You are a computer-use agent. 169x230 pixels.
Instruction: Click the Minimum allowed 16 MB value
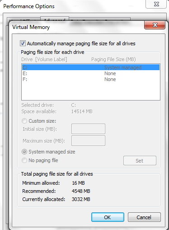click(x=78, y=183)
